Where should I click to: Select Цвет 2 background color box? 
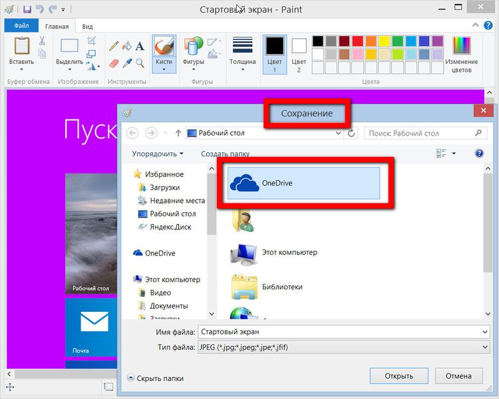click(x=299, y=54)
